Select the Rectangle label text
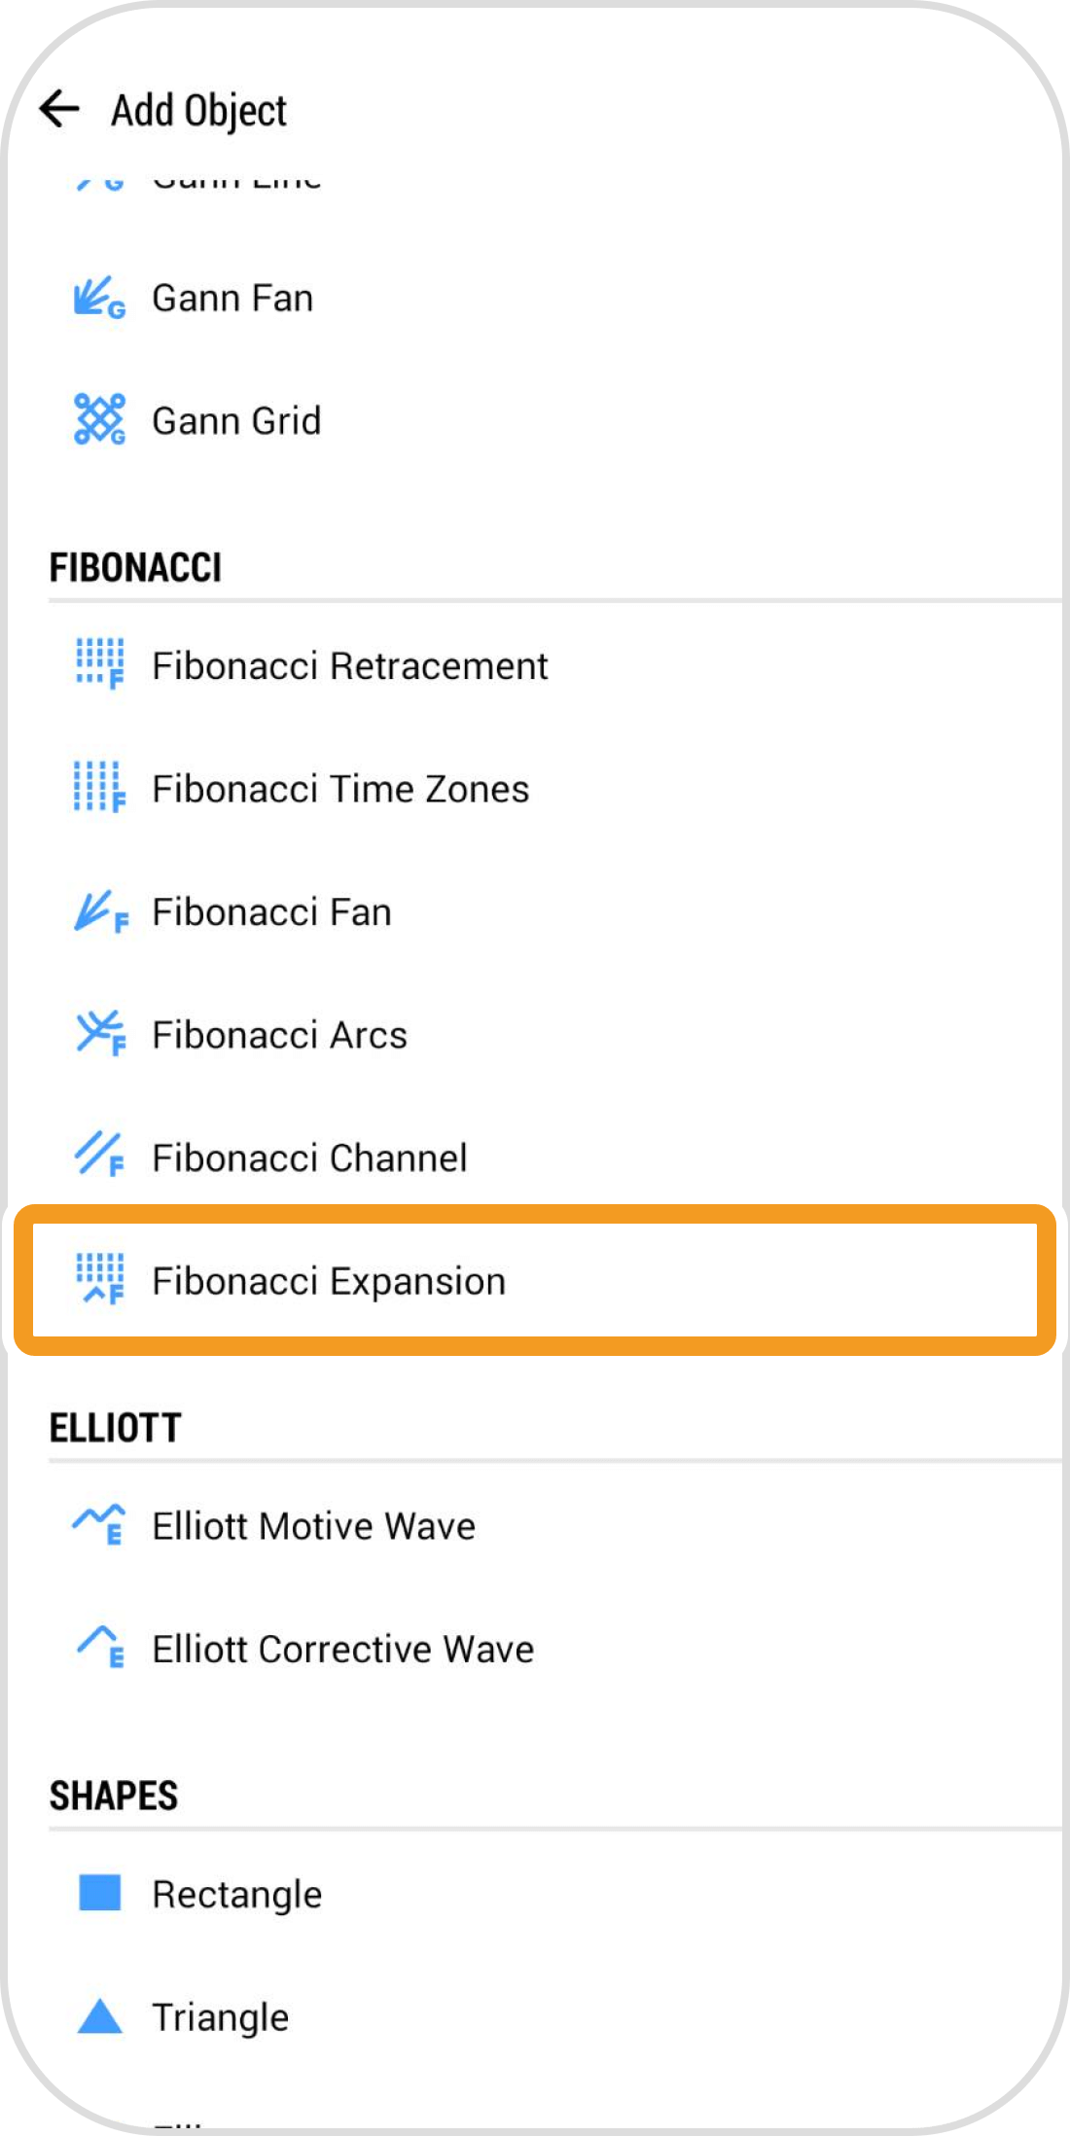The width and height of the screenshot is (1070, 2136). point(236,1895)
